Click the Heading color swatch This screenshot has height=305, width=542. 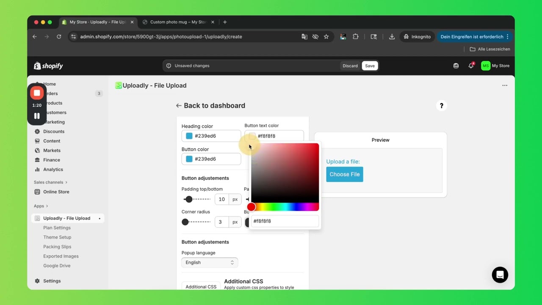point(189,136)
